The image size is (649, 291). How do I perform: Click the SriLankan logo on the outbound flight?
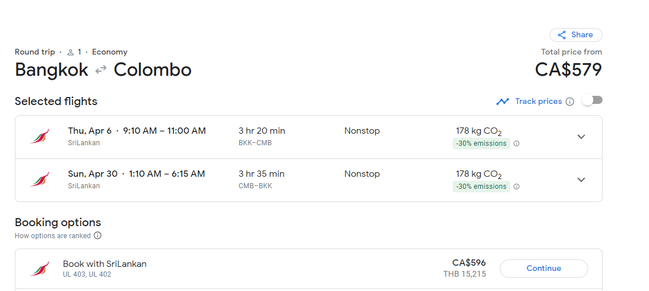point(40,137)
